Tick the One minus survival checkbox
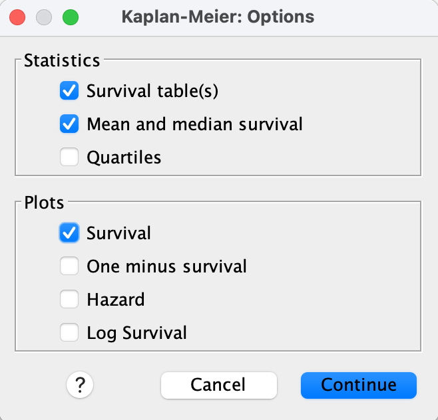The height and width of the screenshot is (420, 438). click(x=69, y=266)
